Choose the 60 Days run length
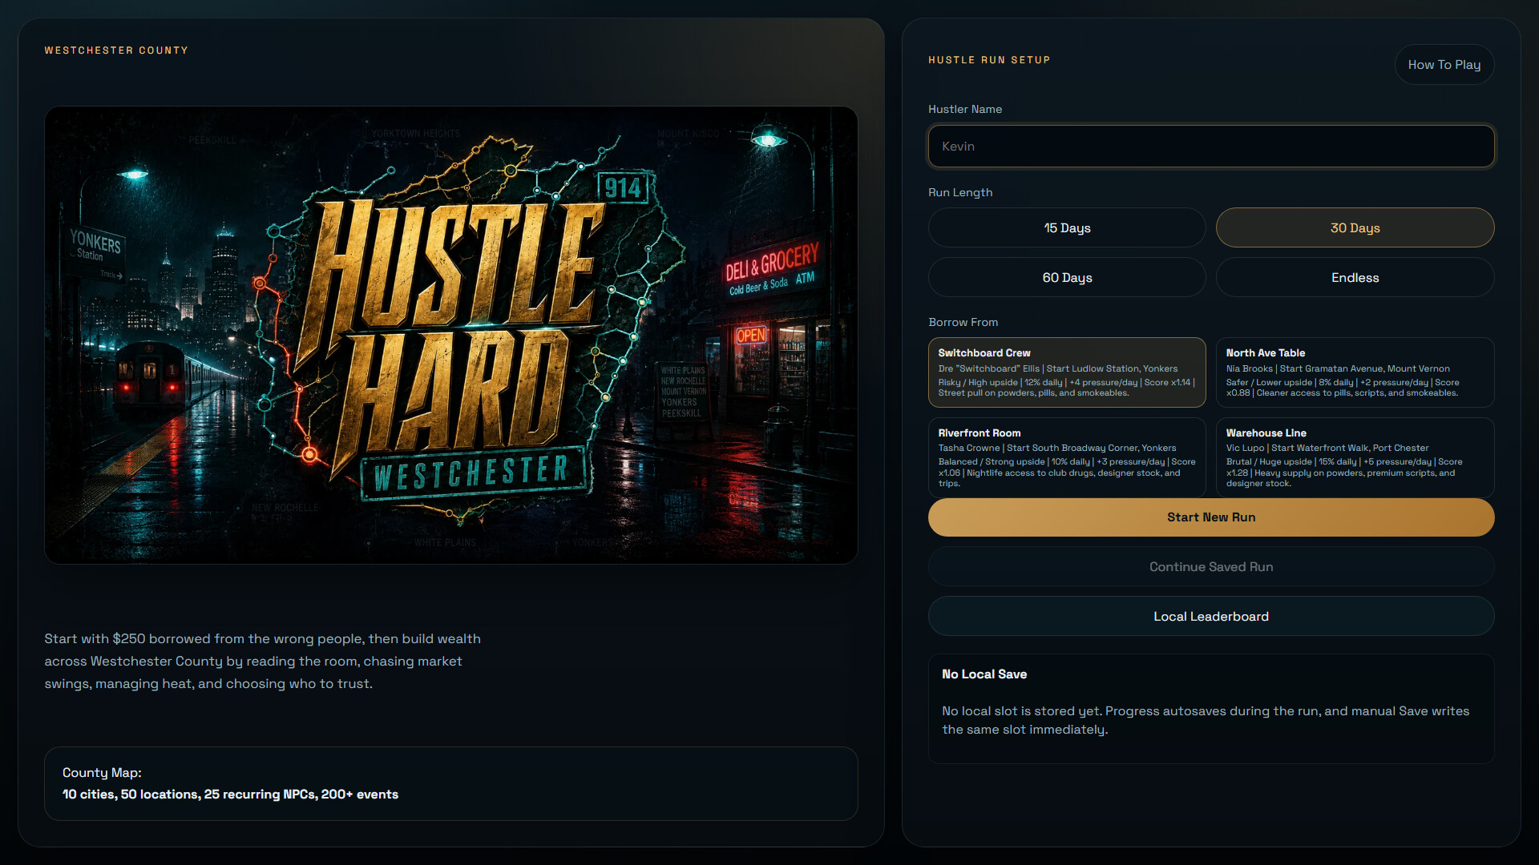1539x865 pixels. click(1067, 277)
